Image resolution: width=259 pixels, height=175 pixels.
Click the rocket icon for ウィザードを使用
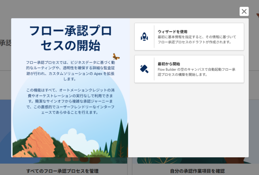coord(144,36)
